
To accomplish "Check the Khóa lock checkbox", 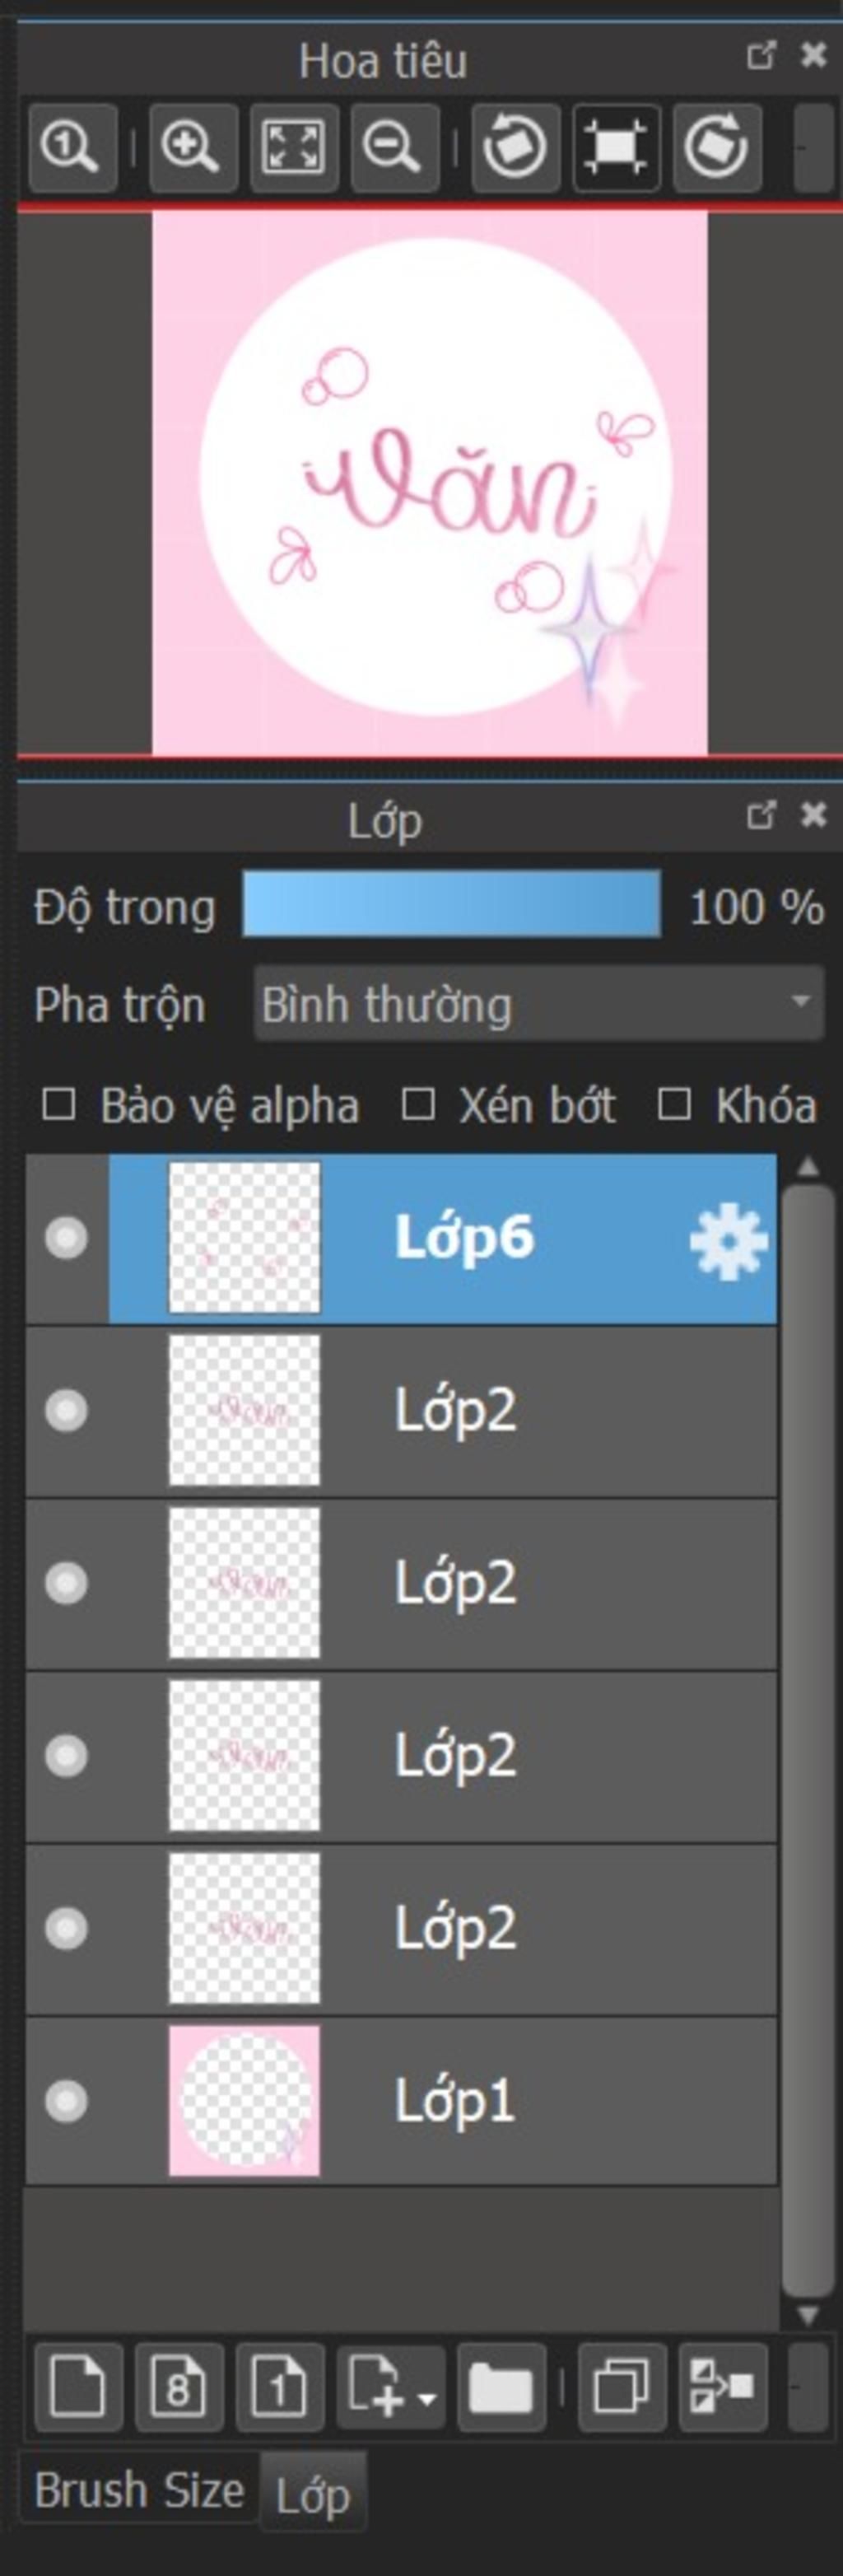I will (x=674, y=1105).
